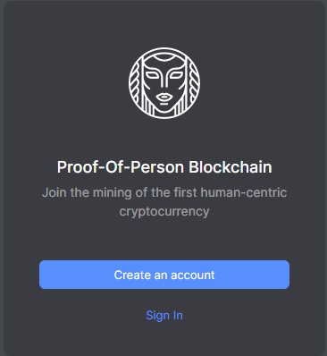
Task: Click the forehead arc of the face logo
Action: pos(164,58)
